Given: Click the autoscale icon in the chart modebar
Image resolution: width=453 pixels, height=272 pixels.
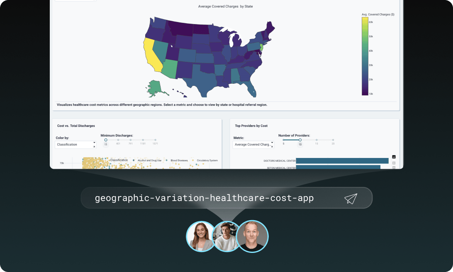Looking at the screenshot, I should click(x=394, y=167).
